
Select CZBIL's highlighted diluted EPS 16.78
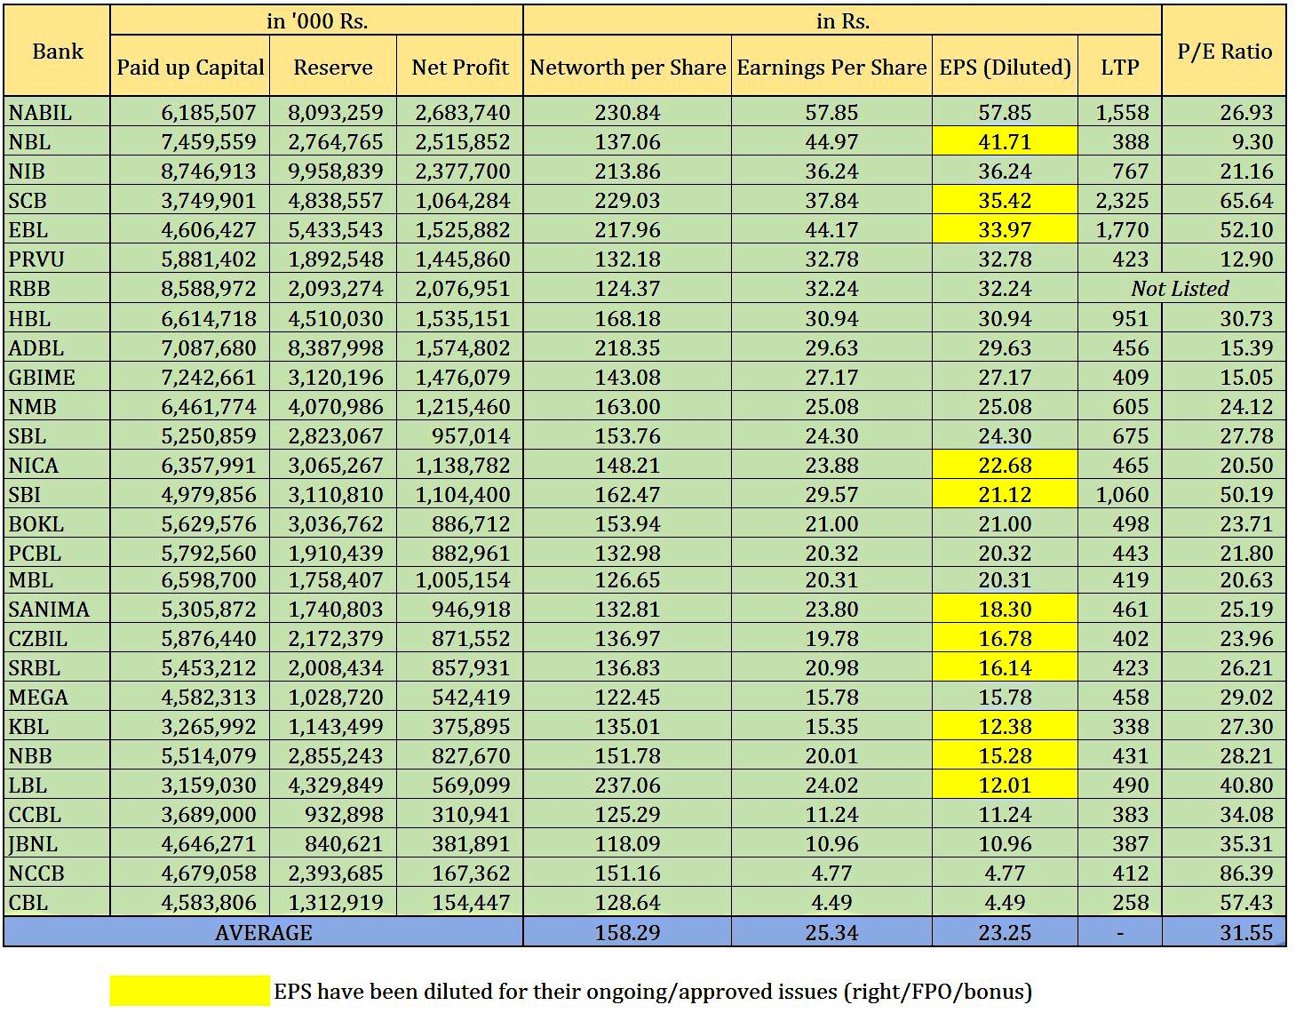pyautogui.click(x=1005, y=638)
